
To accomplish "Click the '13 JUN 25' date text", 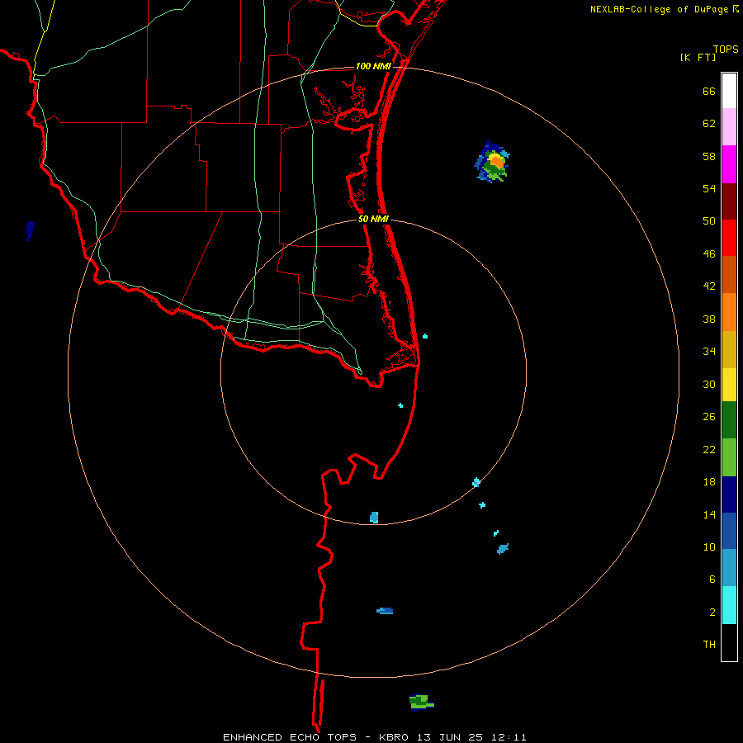I will point(449,737).
